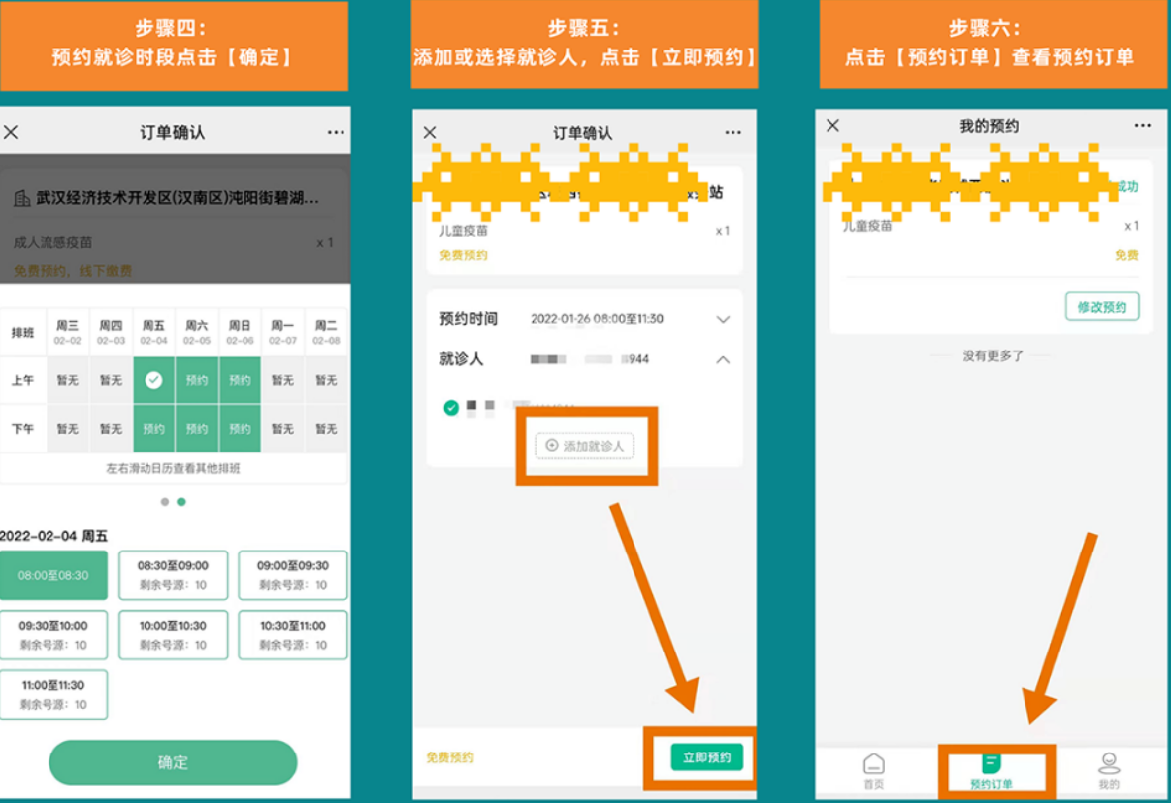The image size is (1171, 803).
Task: Confirm the time slot with 确定
Action: point(173,762)
